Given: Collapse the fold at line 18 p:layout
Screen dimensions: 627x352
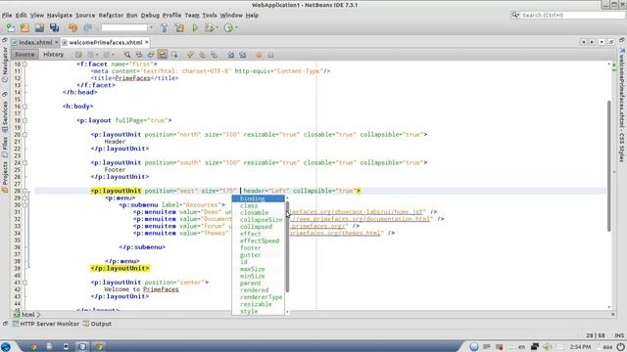Looking at the screenshot, I should coord(24,120).
